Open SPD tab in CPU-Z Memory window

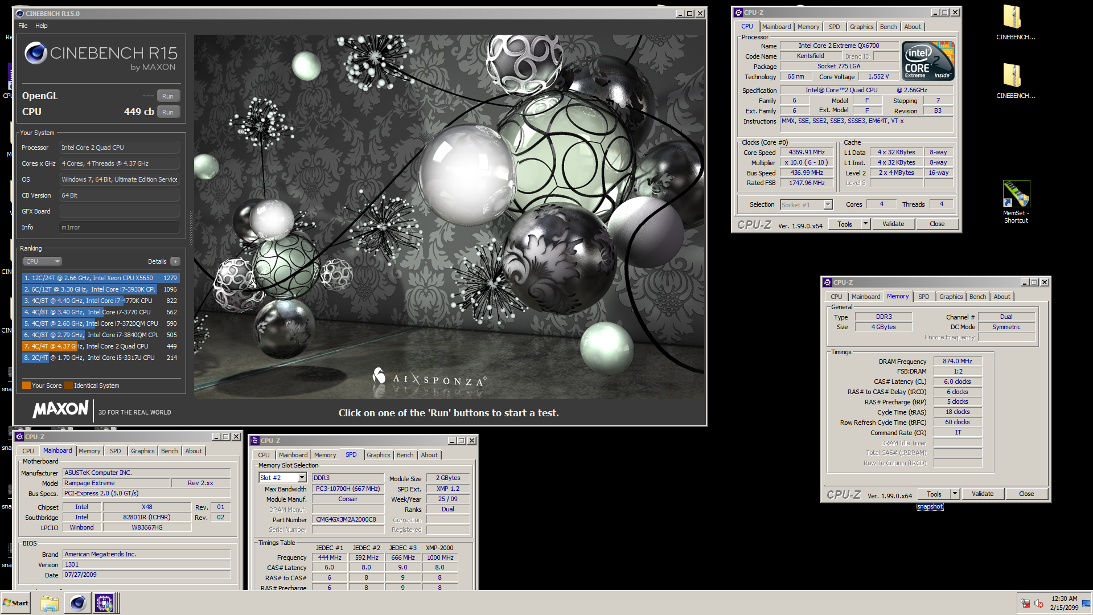(923, 297)
